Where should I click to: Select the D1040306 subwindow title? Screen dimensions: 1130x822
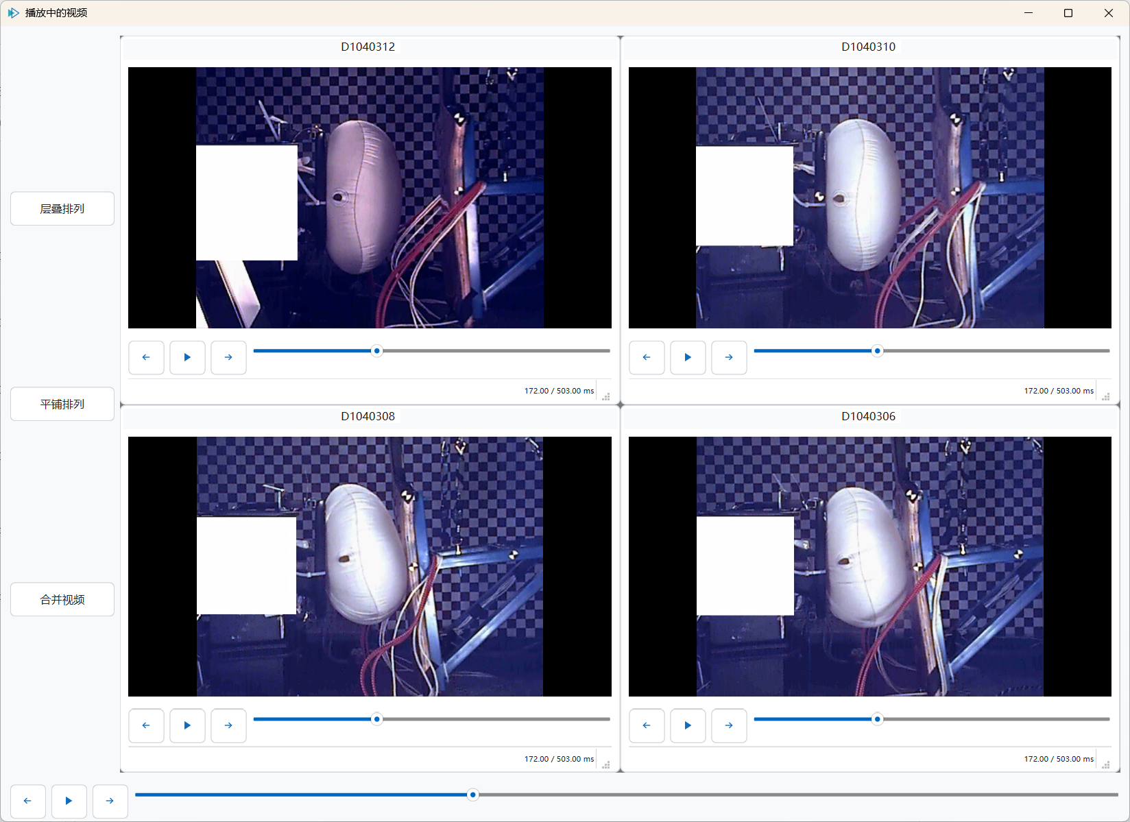[869, 416]
